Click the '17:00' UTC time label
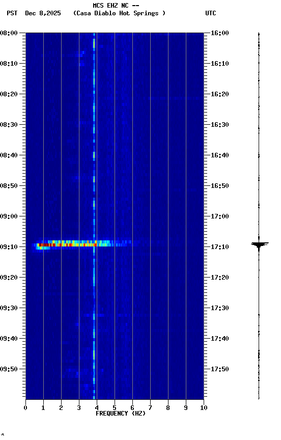Screen dimensions: 281x440 coord(220,216)
